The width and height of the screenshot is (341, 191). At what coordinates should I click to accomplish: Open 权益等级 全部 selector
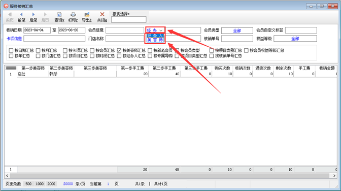click(295, 39)
